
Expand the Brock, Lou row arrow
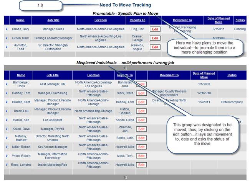click(x=7, y=111)
